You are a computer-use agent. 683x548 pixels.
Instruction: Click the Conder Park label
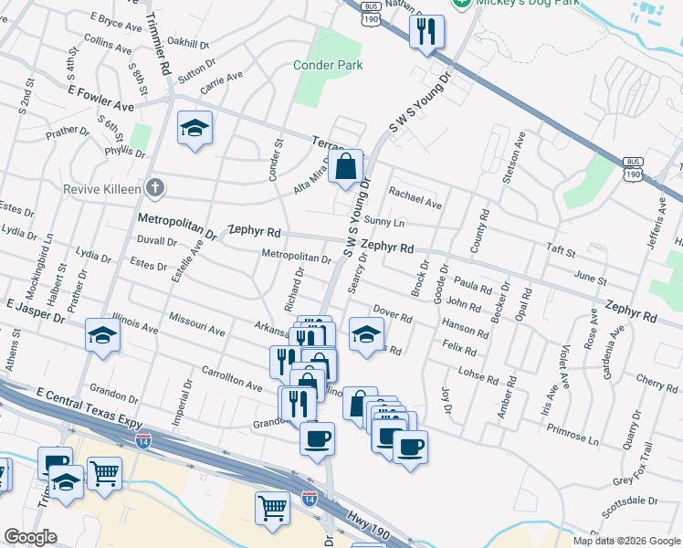[328, 66]
